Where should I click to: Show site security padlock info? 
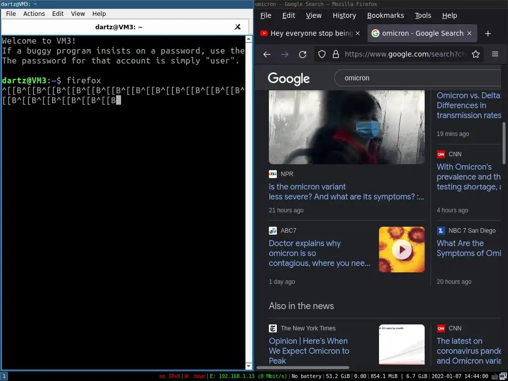[x=336, y=54]
